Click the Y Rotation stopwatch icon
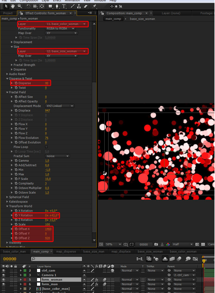The width and height of the screenshot is (215, 293). [16, 215]
